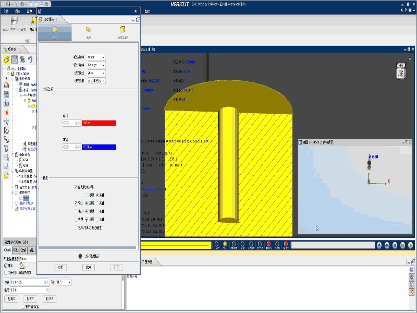Click the middle button at dialog bottom
Viewport: 417px width, 313px height.
click(89, 267)
